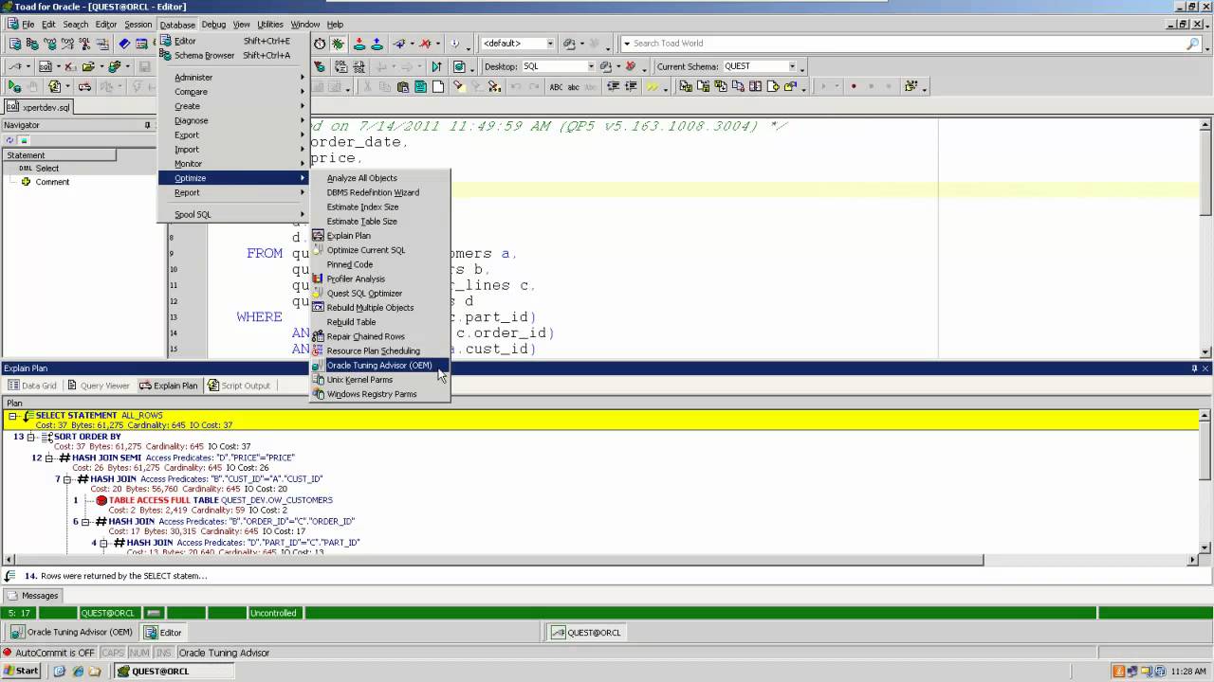
Task: Click the Search Toad World input field
Action: [906, 44]
